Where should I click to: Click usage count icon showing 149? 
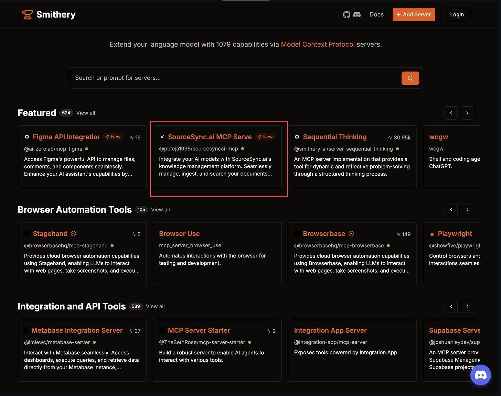coord(398,234)
